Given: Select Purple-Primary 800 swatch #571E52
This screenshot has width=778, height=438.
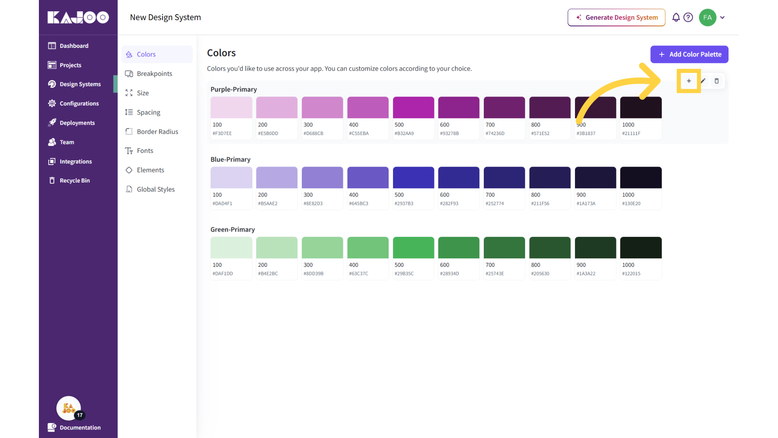Looking at the screenshot, I should (550, 118).
